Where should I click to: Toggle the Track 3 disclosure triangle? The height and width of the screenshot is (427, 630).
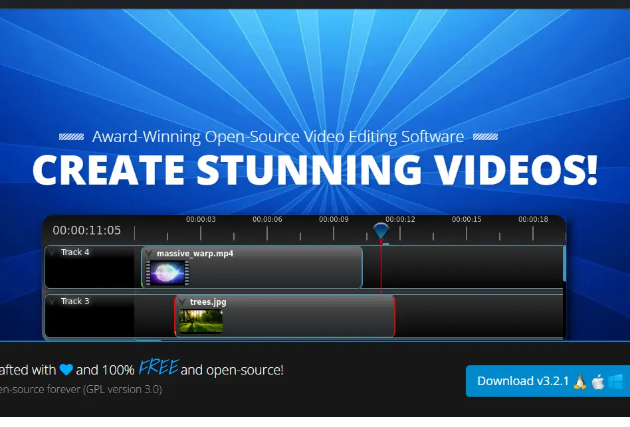pyautogui.click(x=53, y=301)
